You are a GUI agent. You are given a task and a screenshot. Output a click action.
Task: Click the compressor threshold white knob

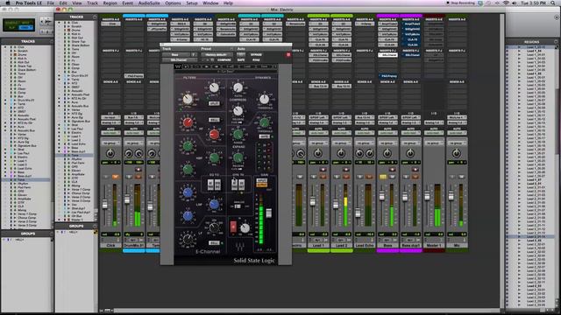coord(264,99)
